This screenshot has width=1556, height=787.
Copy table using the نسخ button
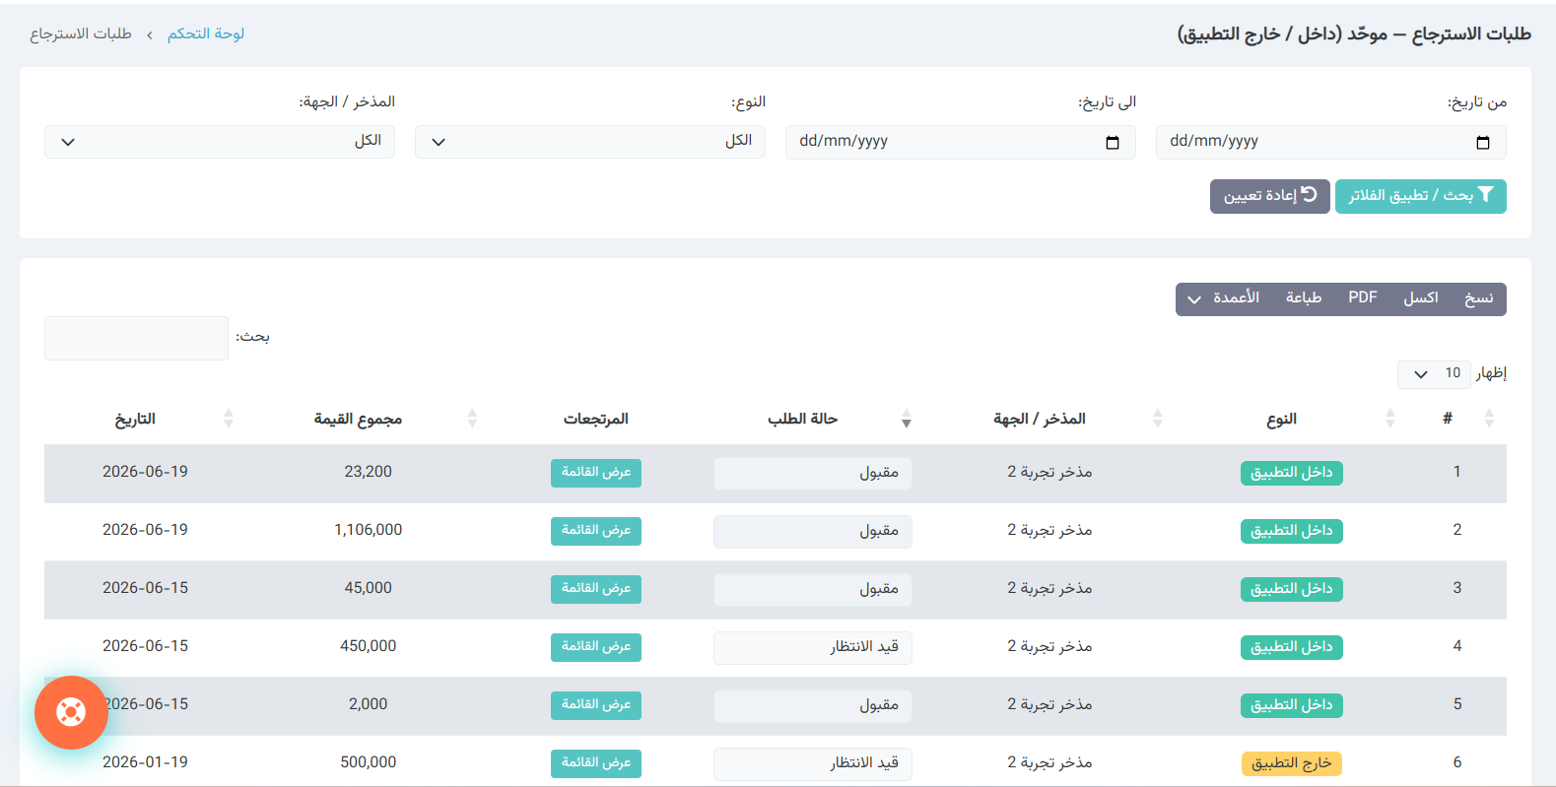[x=1478, y=298]
